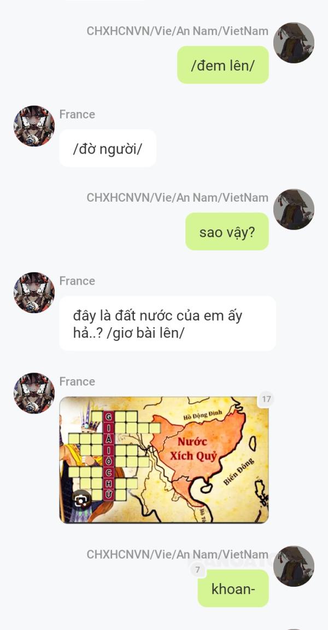This screenshot has height=630, width=328.
Task: Tap France's avatar beside "đây là đất nước" message
Action: click(x=34, y=292)
